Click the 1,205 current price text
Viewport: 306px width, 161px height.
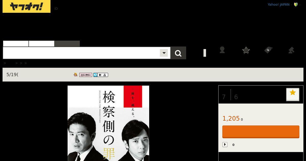pyautogui.click(x=231, y=119)
